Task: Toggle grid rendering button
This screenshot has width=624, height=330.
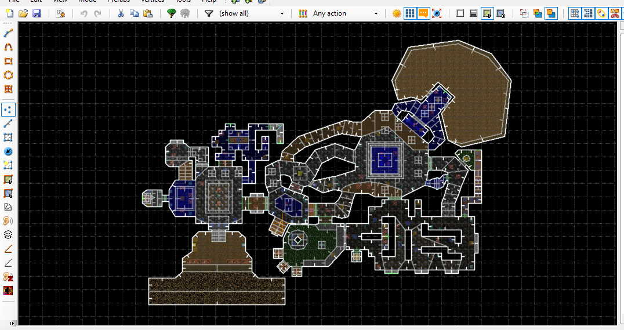Action: tap(410, 13)
